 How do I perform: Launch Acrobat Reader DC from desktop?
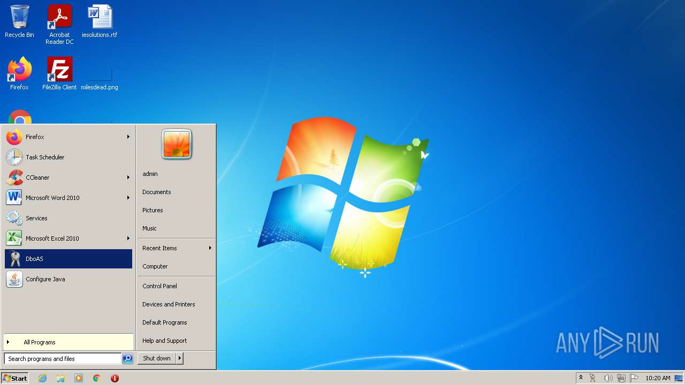coord(59,25)
